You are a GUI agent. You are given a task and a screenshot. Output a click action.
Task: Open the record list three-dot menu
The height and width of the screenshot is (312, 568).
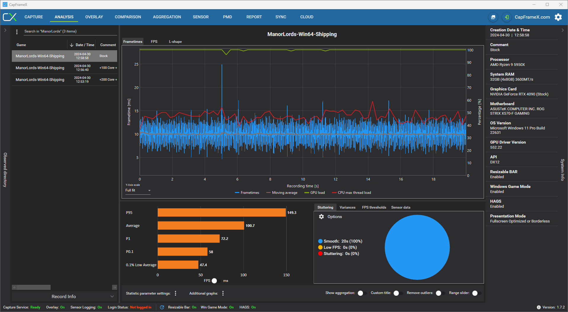coord(17,32)
